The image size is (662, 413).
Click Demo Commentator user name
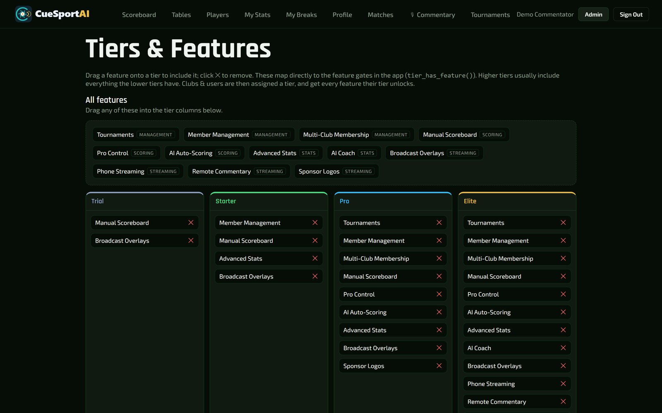pos(545,14)
